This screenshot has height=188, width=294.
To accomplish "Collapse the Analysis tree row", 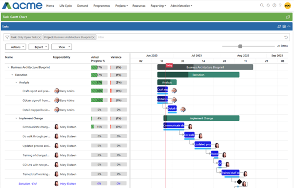I will 16,82.
